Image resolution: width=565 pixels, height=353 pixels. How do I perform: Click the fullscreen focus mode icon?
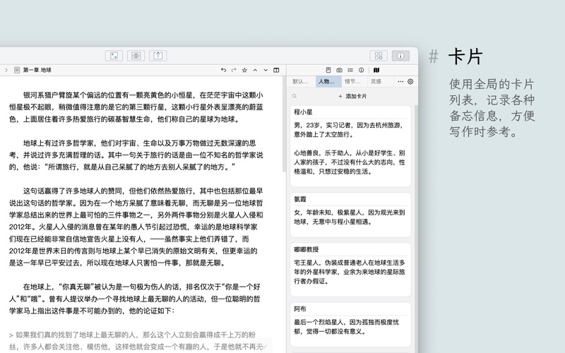point(114,56)
